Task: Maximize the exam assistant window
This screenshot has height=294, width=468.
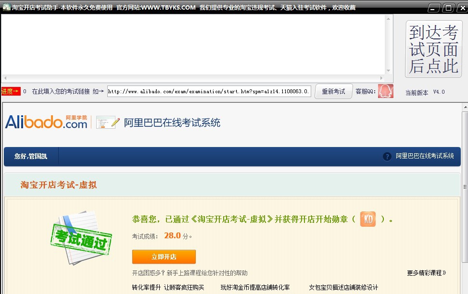Action: pos(448,8)
